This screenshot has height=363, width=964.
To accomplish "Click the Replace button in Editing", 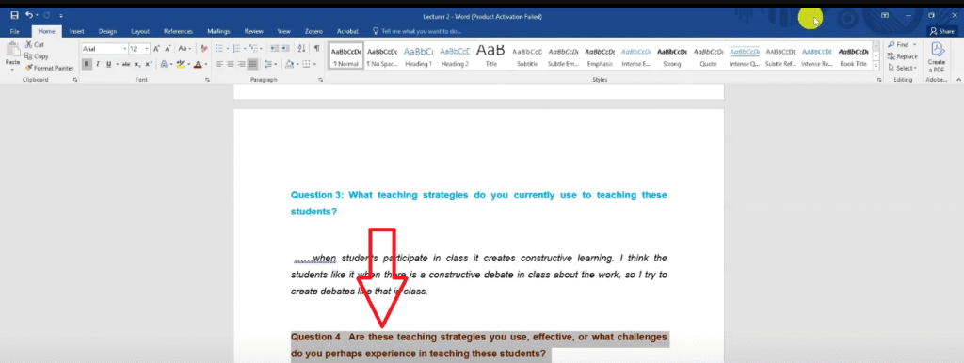I will pos(903,56).
